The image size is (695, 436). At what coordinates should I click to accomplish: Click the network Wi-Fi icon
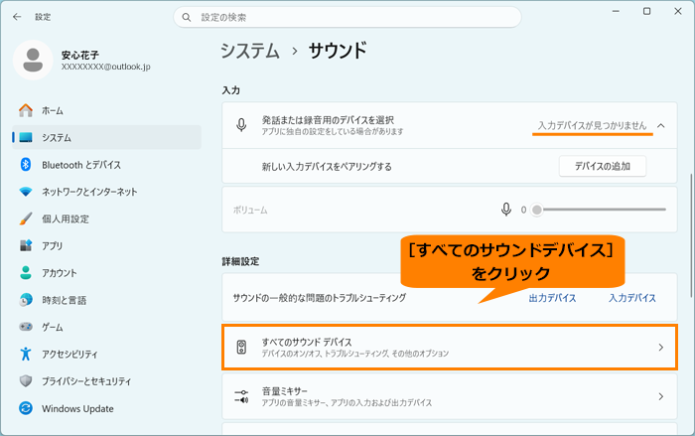(x=26, y=192)
